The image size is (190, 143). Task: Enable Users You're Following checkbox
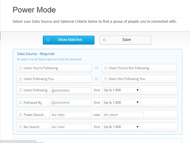(21, 68)
